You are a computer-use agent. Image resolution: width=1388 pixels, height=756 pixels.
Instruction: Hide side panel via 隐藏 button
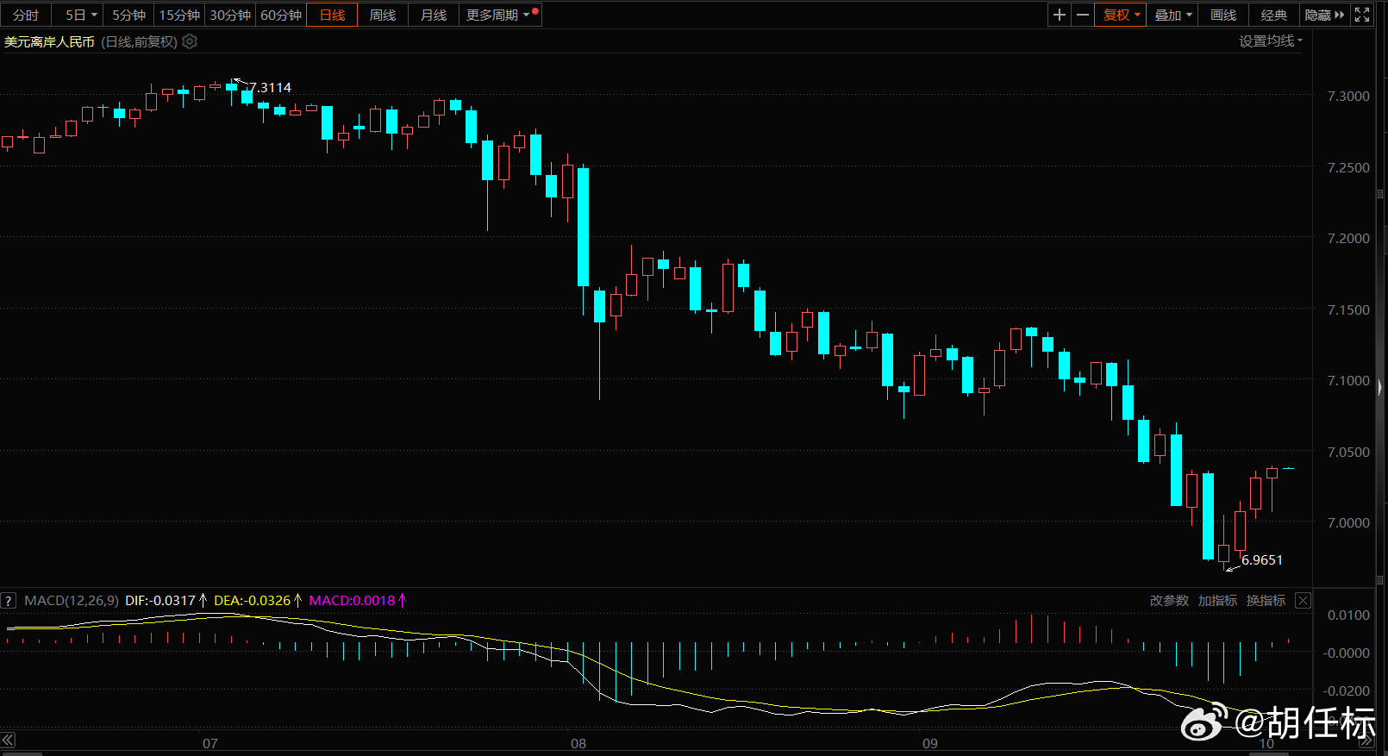pyautogui.click(x=1324, y=15)
